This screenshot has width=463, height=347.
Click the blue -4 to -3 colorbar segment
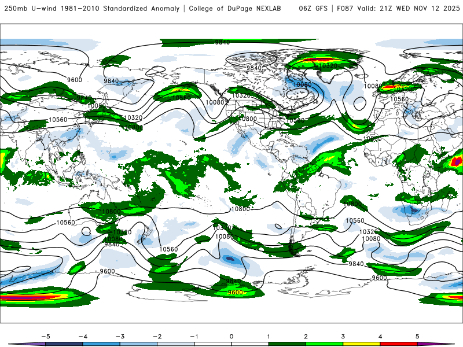pyautogui.click(x=101, y=344)
